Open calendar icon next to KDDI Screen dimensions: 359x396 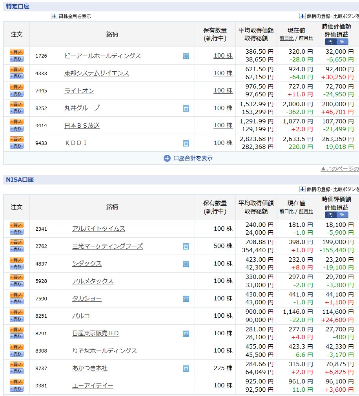[x=186, y=143]
